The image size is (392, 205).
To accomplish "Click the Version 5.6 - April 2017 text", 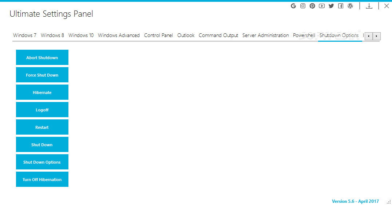I will point(355,201).
